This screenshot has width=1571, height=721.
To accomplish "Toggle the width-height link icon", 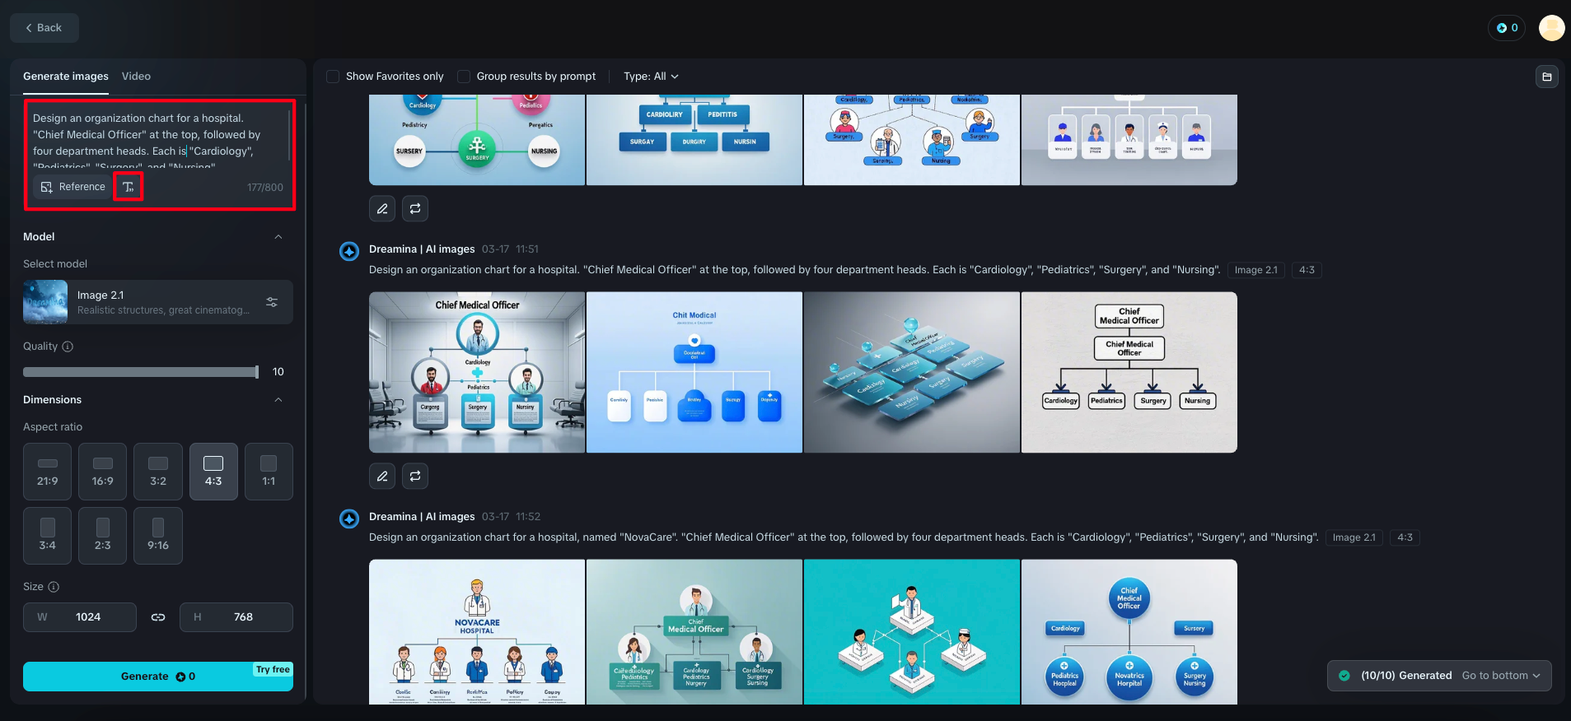I will click(x=158, y=617).
